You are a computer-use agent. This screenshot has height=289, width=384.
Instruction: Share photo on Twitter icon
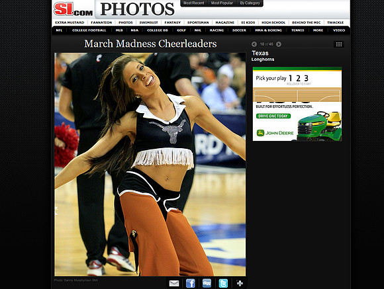click(223, 283)
